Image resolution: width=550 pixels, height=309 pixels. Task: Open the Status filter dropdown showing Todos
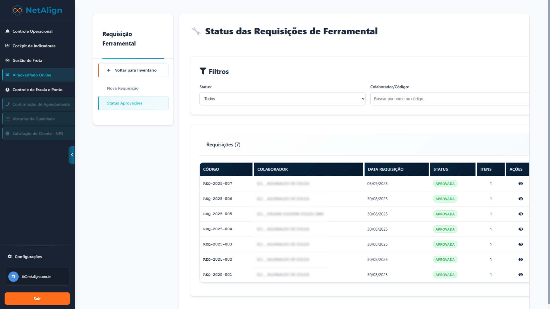point(282,99)
